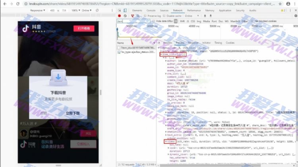Screen dimensions: 298x167
Task: Open the Sources tab
Action: 164,10
